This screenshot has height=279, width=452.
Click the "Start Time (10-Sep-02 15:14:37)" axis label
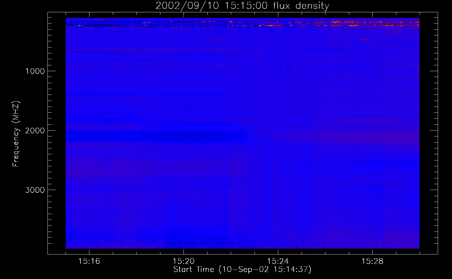[x=242, y=270]
